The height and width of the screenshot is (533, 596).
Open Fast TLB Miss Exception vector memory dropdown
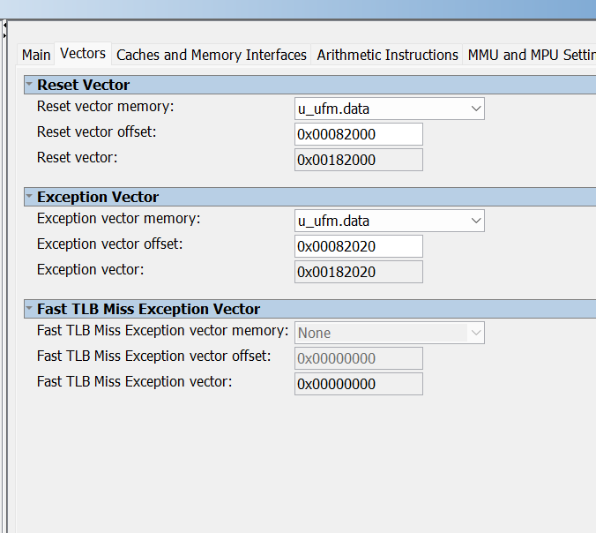pyautogui.click(x=389, y=333)
